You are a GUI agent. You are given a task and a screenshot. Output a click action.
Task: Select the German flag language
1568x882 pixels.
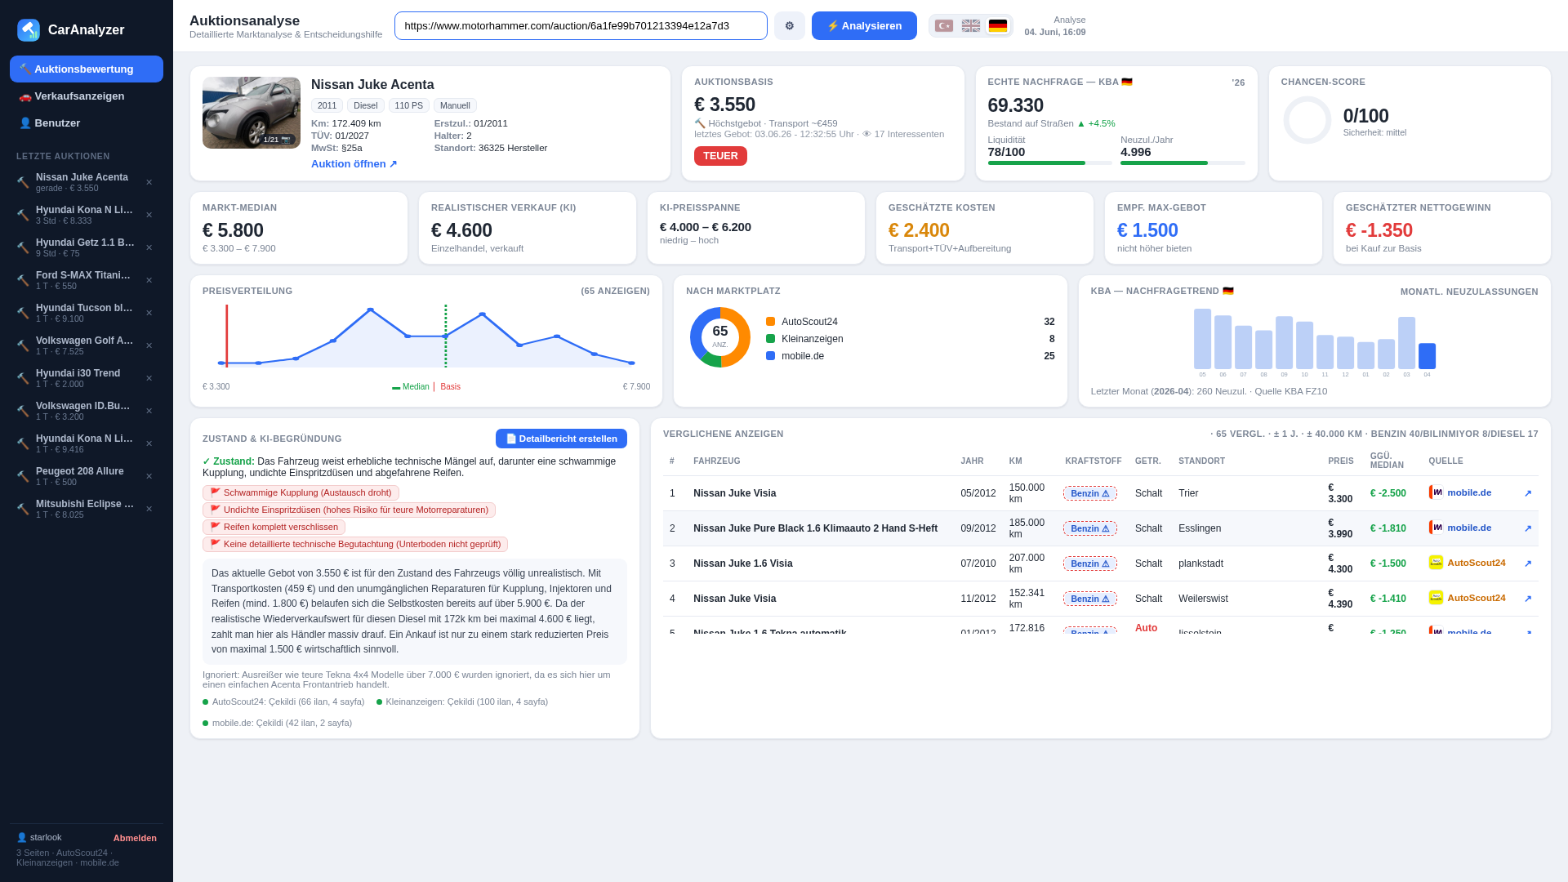coord(998,26)
